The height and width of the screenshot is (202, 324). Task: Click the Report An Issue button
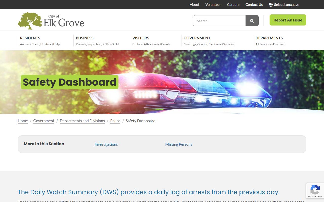click(288, 20)
